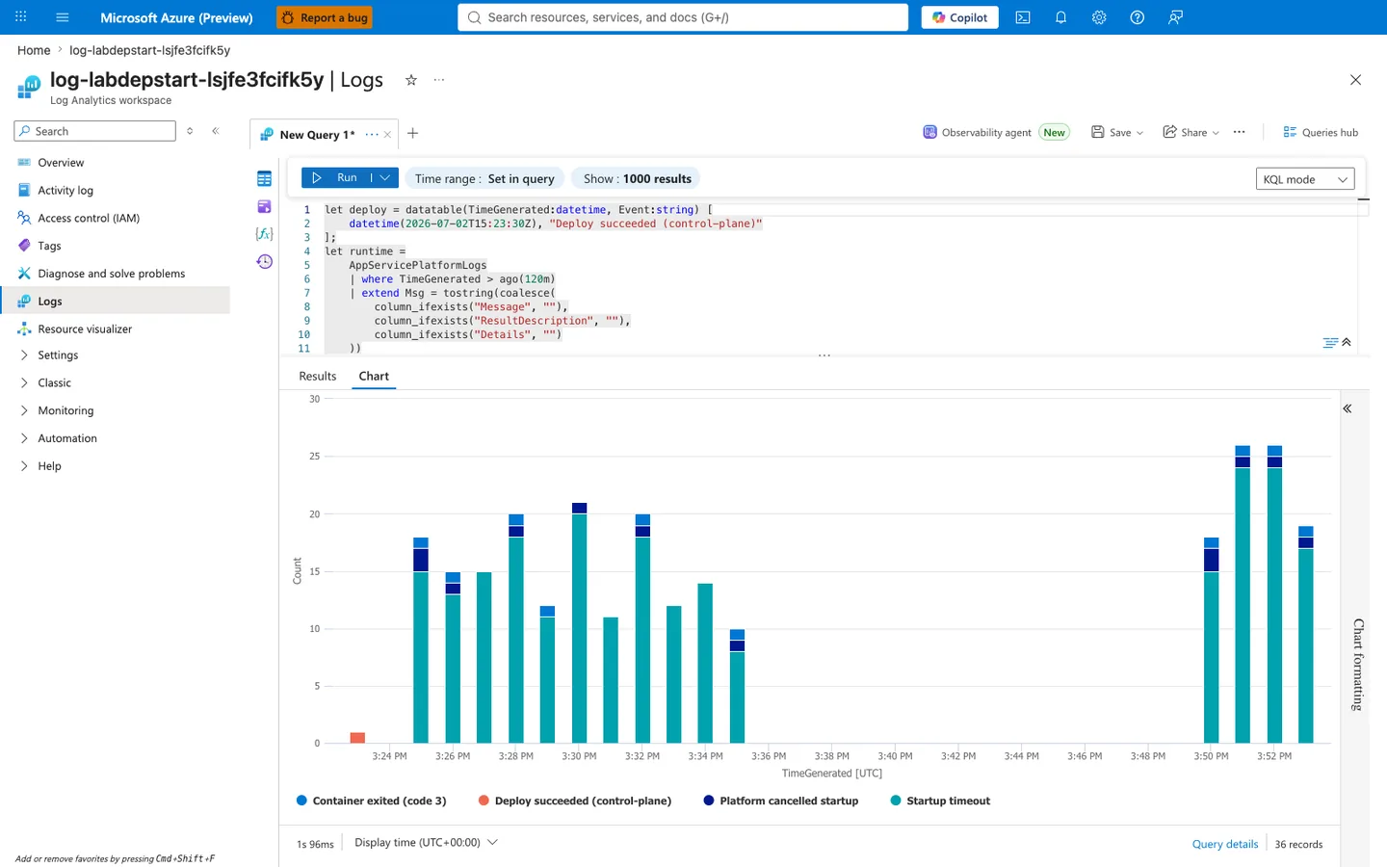
Task: Add workspace to favorites with star icon
Action: pyautogui.click(x=411, y=80)
